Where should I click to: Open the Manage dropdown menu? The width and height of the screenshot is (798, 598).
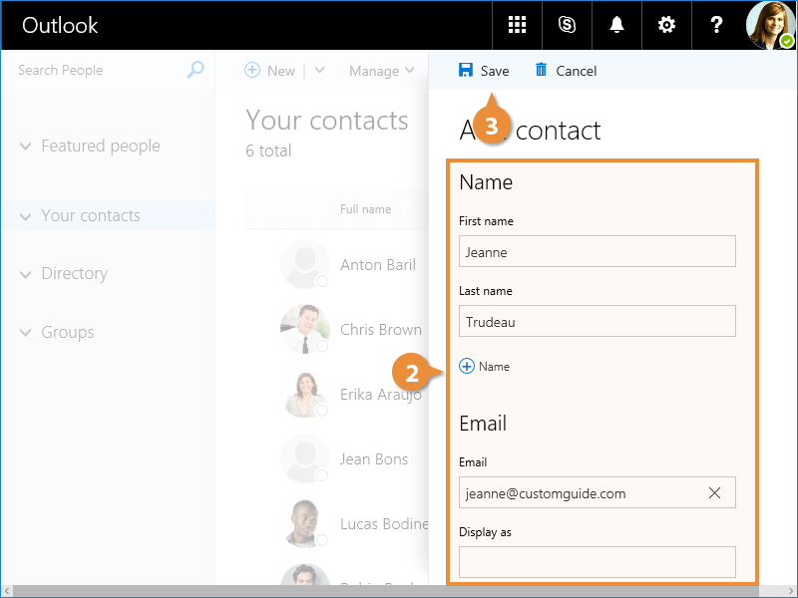382,71
